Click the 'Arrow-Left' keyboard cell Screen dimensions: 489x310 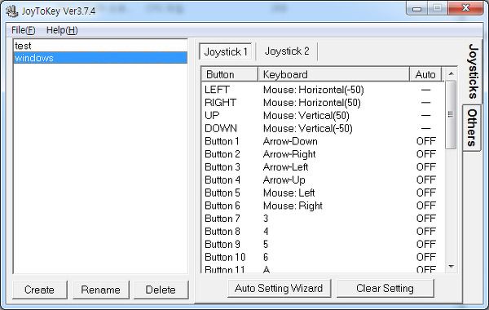tap(285, 167)
